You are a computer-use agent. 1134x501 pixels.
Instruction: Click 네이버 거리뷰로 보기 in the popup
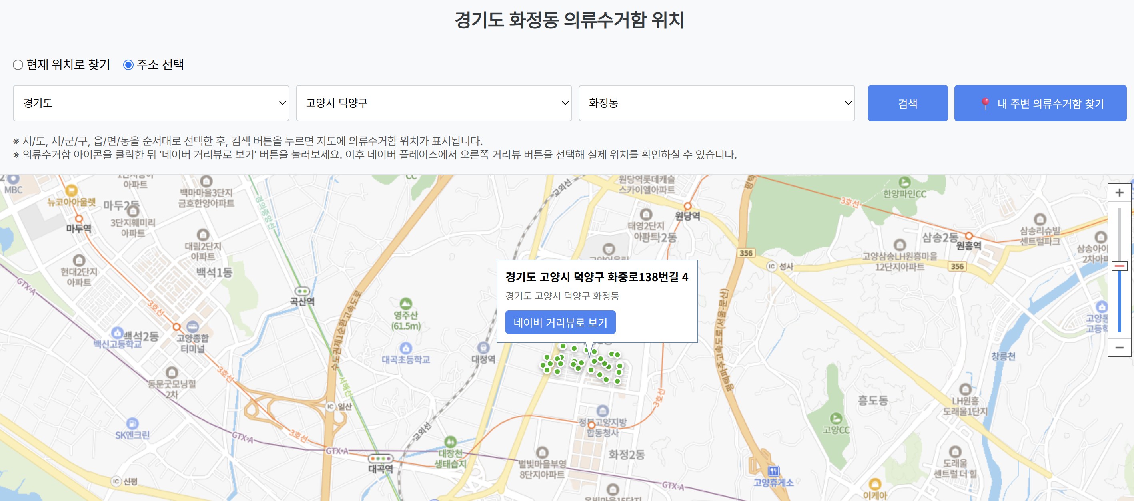(560, 322)
